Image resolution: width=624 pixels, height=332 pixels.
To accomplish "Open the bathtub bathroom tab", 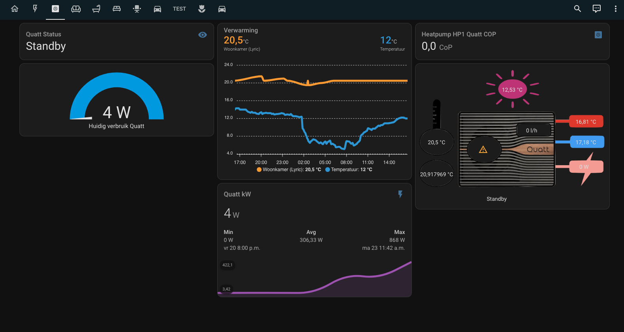I will pos(96,9).
